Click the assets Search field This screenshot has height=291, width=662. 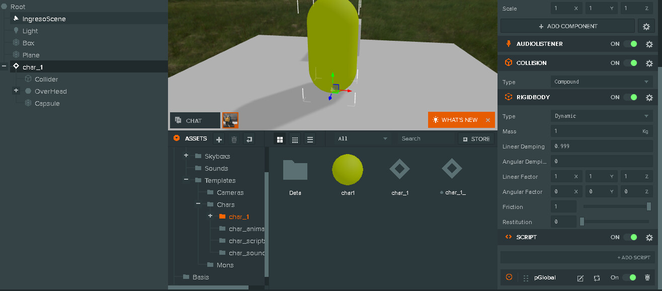tap(425, 139)
